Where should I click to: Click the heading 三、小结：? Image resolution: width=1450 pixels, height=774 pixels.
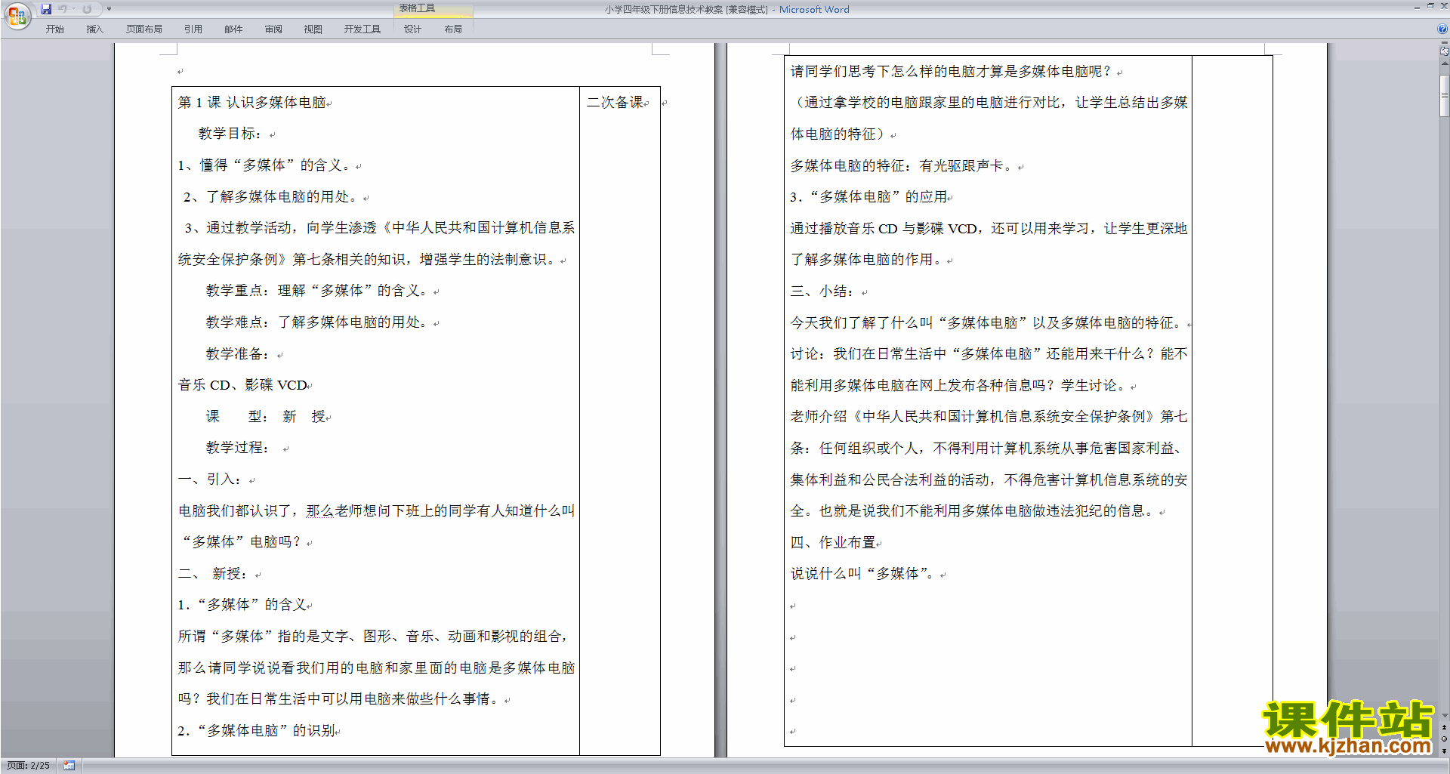coord(822,291)
